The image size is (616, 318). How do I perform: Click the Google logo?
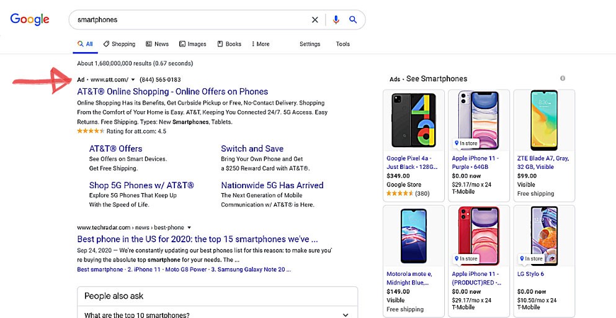click(x=30, y=19)
